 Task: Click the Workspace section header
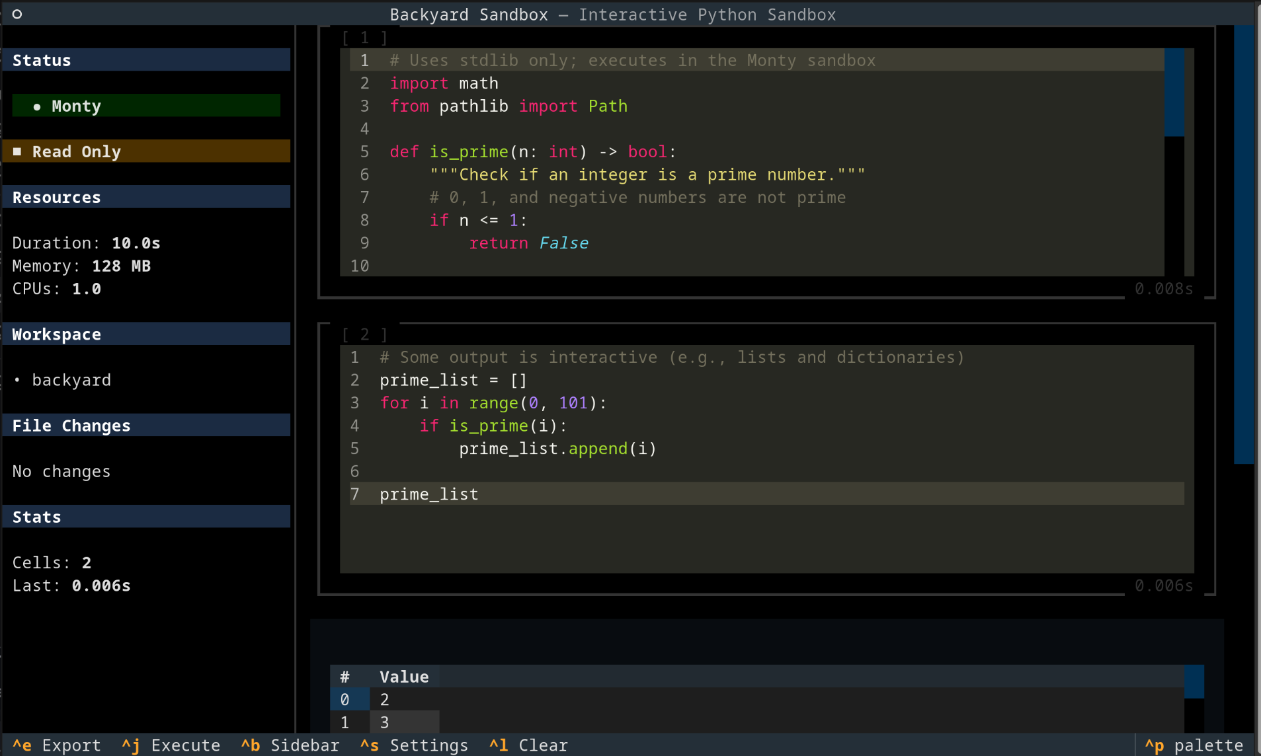pyautogui.click(x=146, y=334)
